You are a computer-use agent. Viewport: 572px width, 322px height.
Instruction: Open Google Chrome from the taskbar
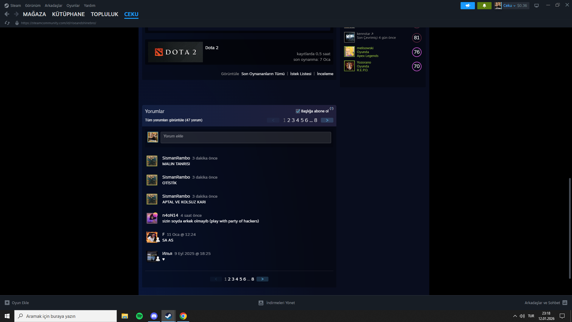[x=183, y=316]
